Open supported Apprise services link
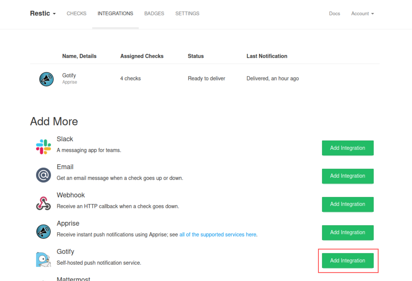Viewport: 412px width, 281px height. (218, 234)
